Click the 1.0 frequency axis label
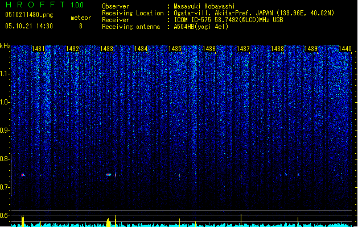Screen dimensions: 358x227 (5, 102)
